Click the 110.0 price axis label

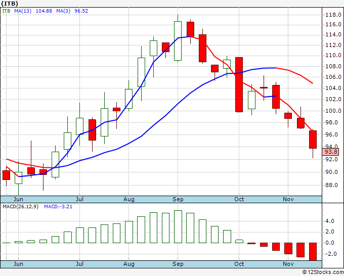pyautogui.click(x=333, y=55)
